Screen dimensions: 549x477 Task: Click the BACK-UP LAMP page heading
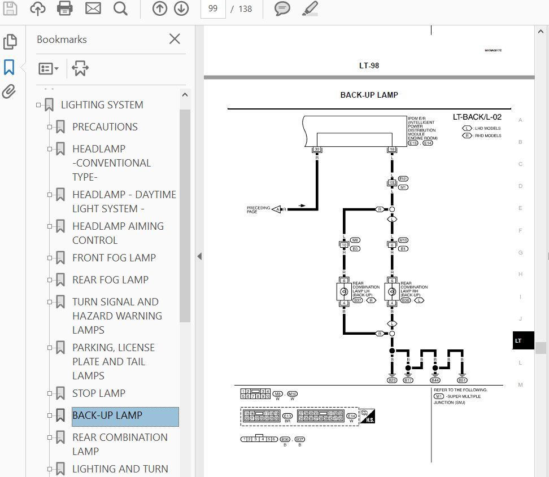[x=369, y=95]
